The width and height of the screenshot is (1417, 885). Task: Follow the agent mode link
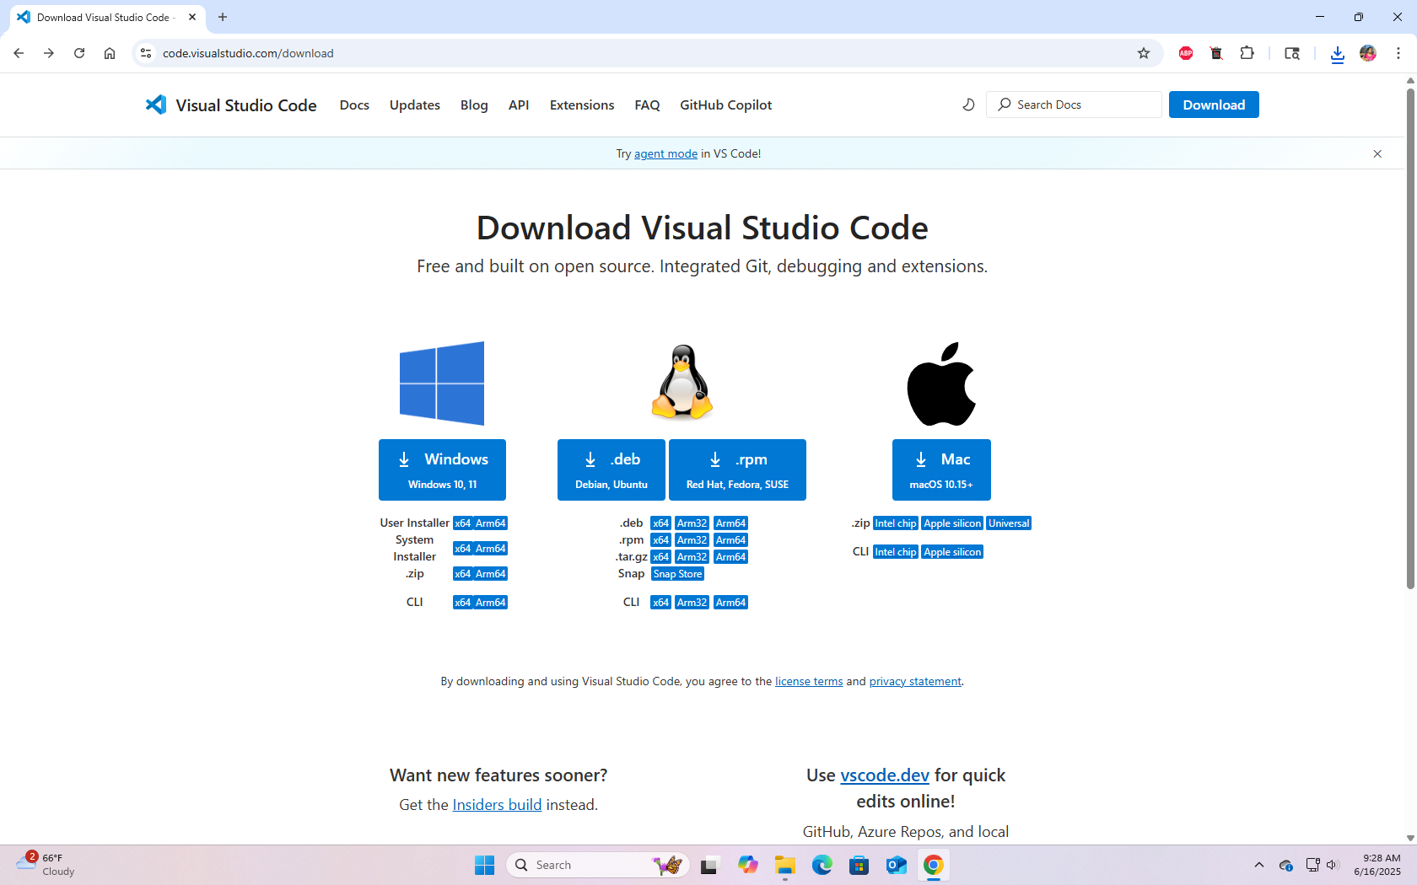pos(665,153)
